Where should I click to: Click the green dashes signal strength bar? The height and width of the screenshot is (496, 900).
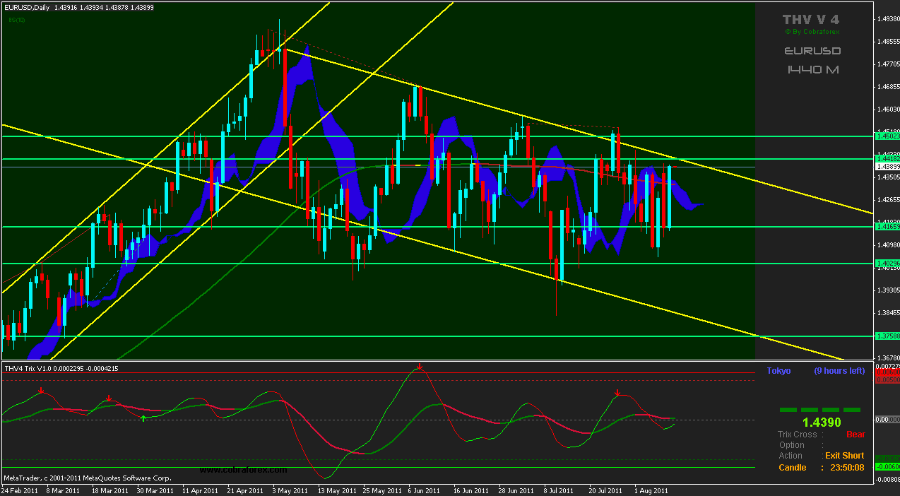pos(820,409)
